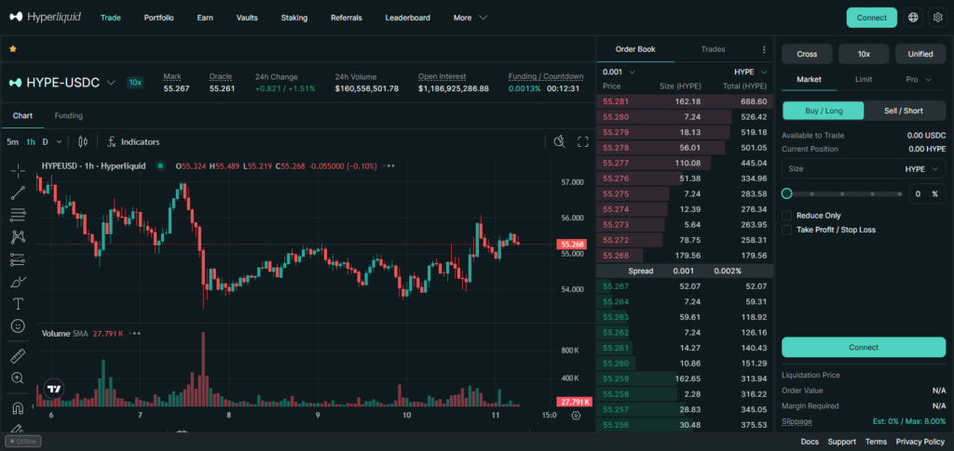
Task: Open Cross margin mode button
Action: [x=807, y=54]
